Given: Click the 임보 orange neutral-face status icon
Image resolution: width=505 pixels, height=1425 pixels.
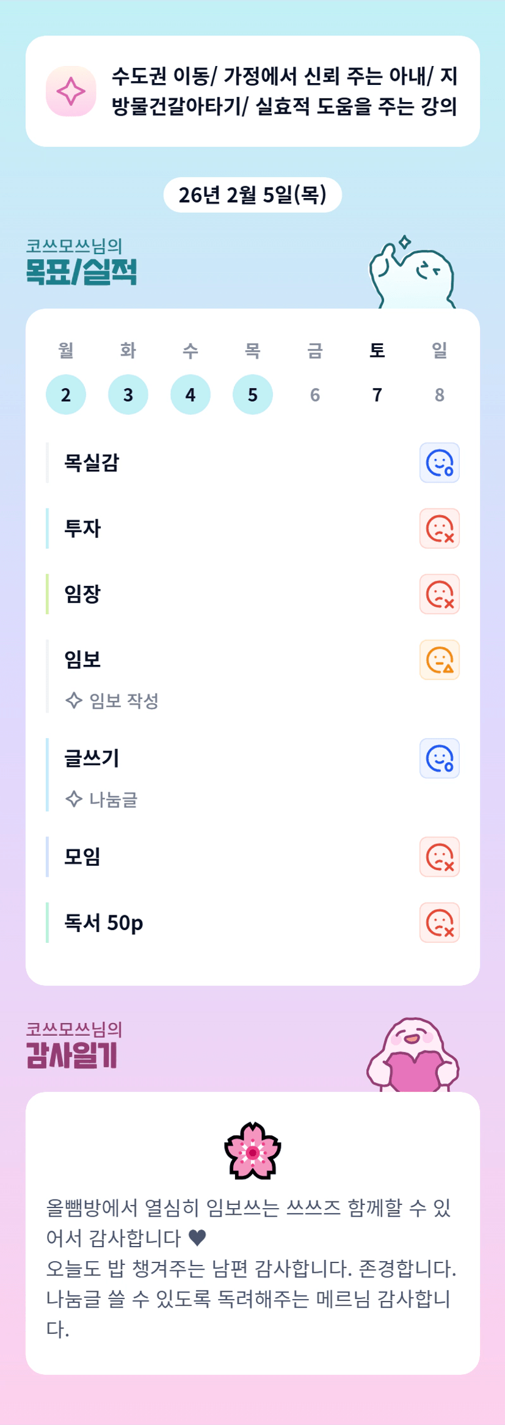Looking at the screenshot, I should 439,660.
